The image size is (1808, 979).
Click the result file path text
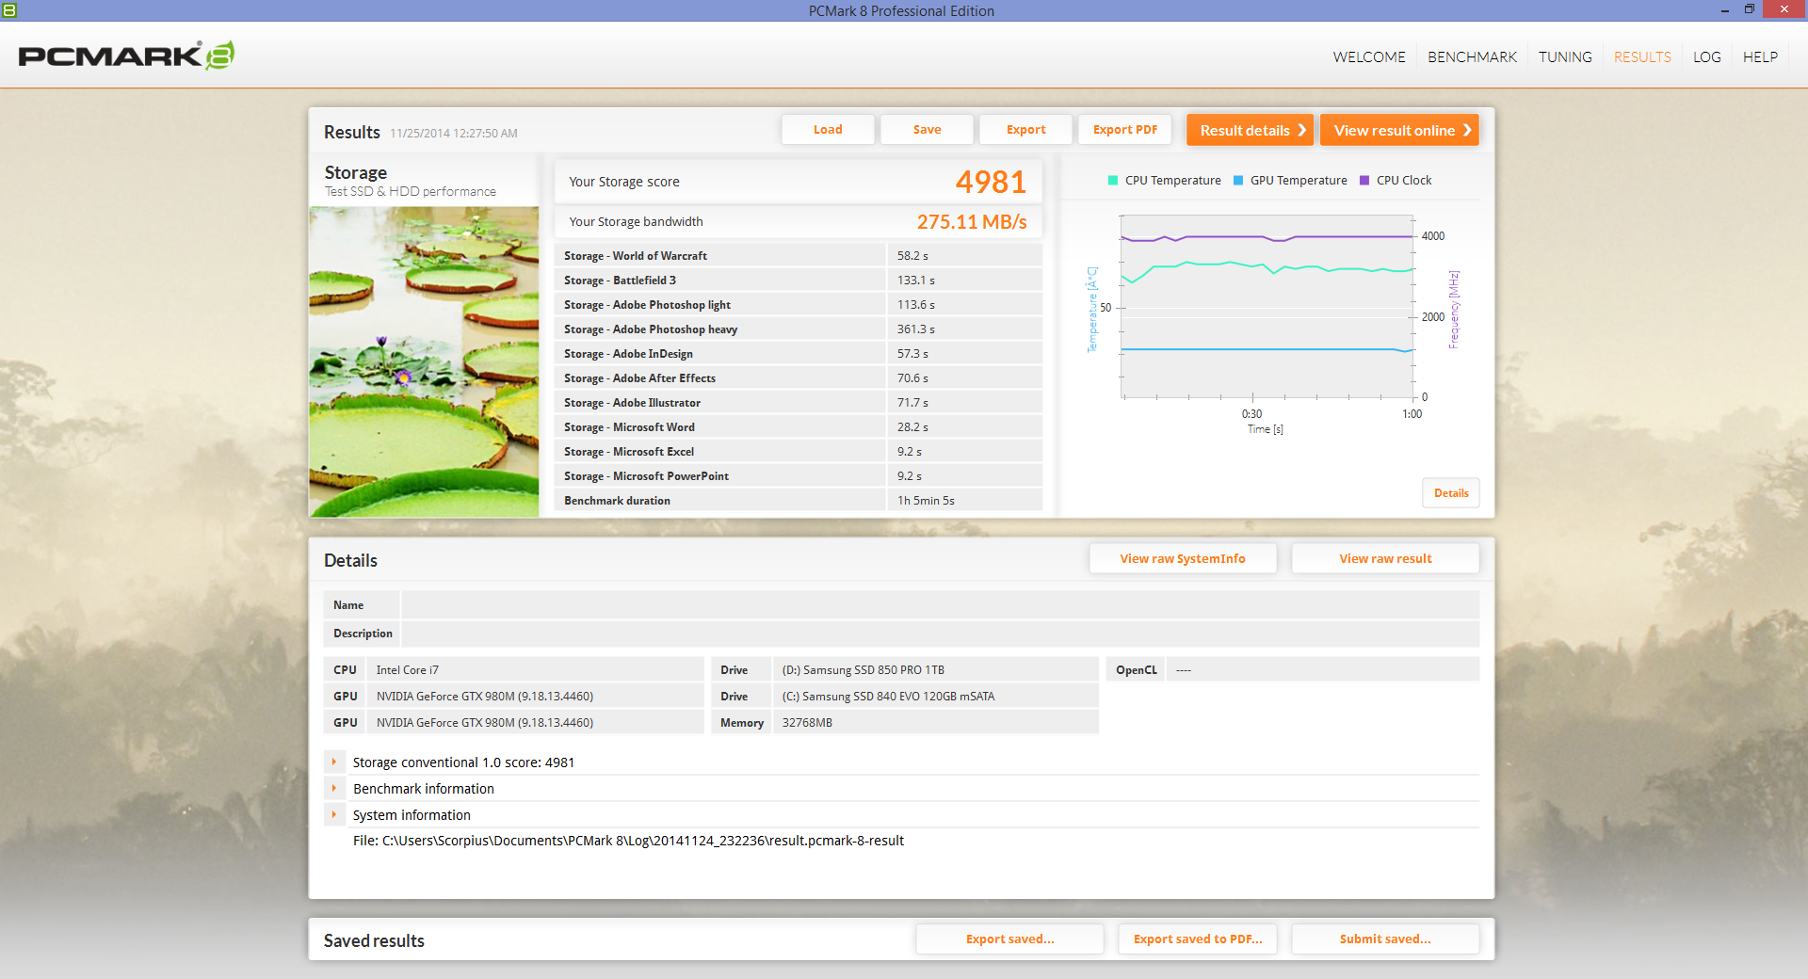pyautogui.click(x=628, y=841)
